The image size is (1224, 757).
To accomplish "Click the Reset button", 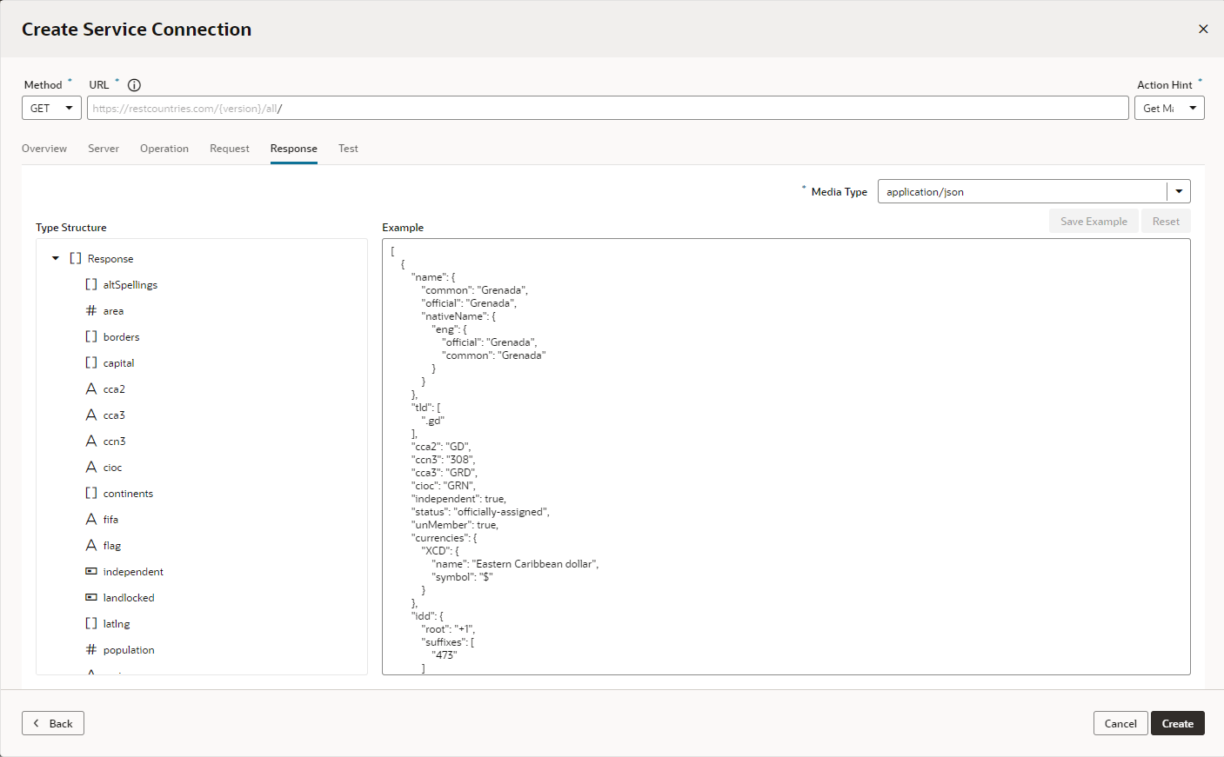I will tap(1166, 222).
